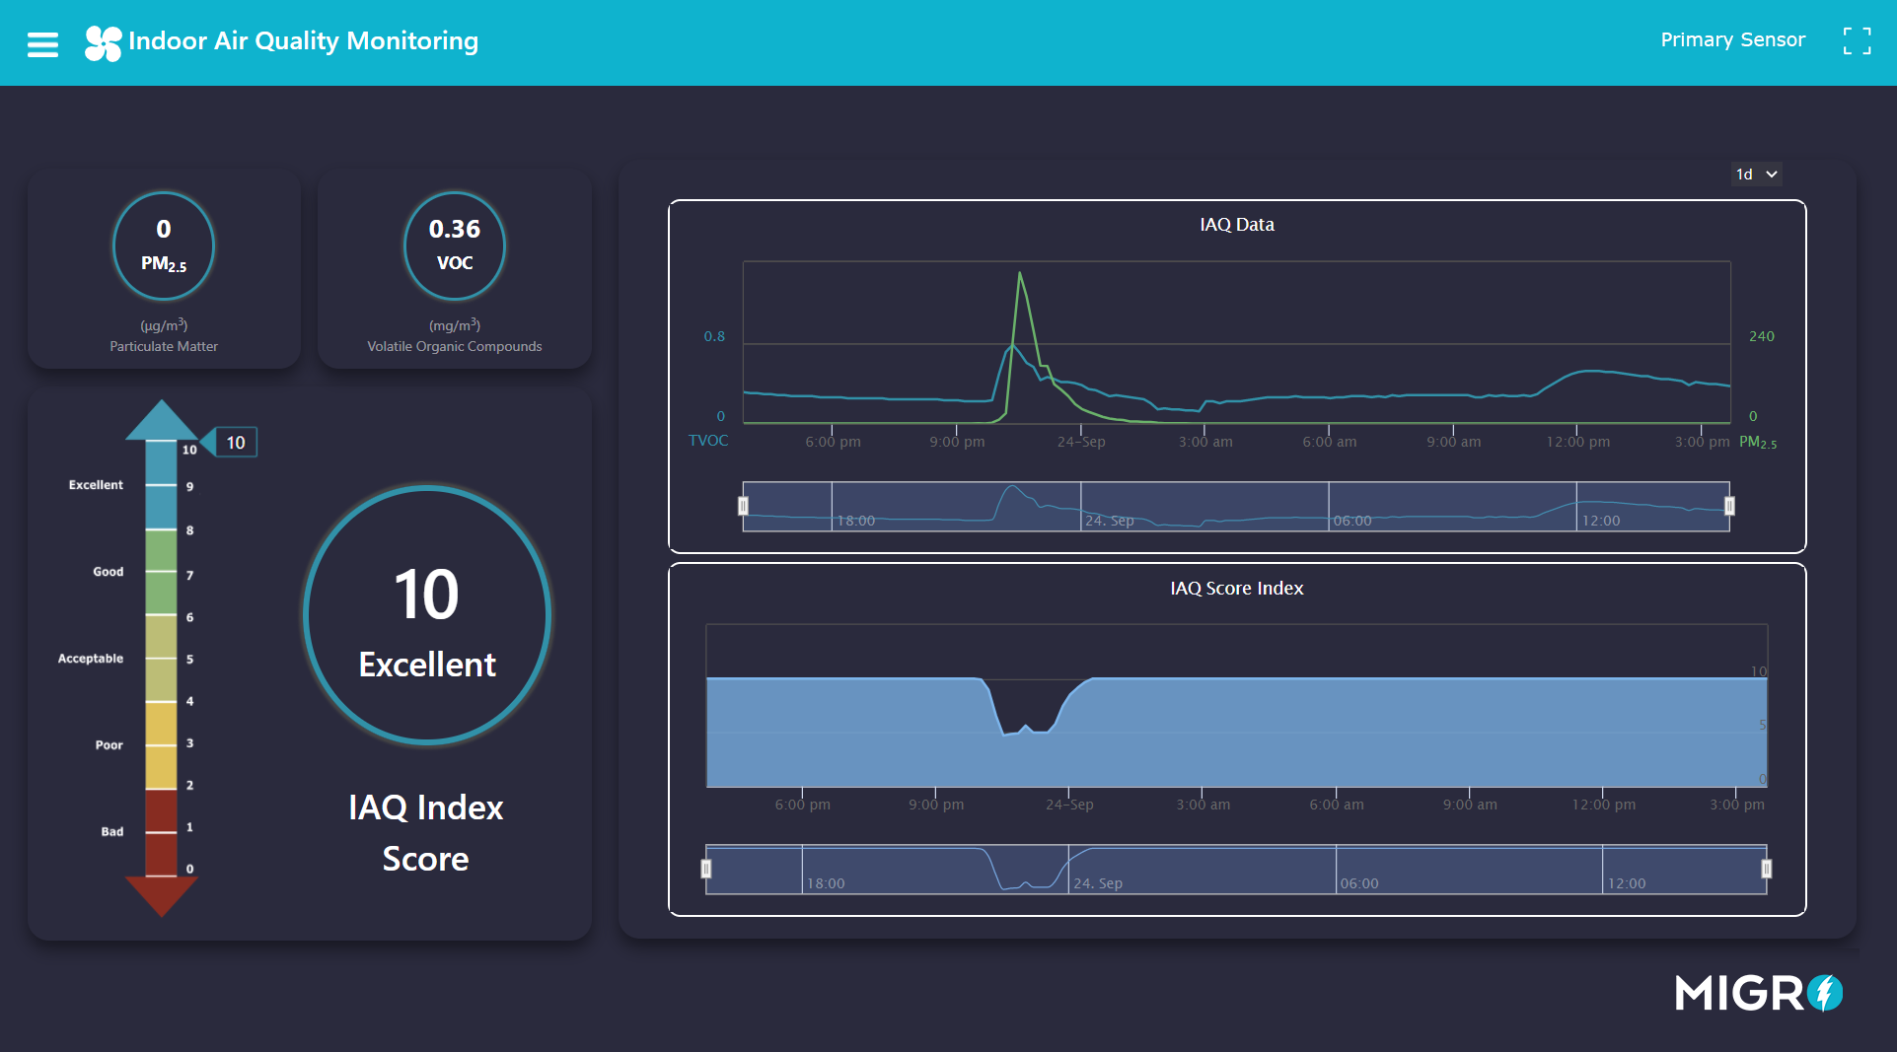Click the Volatile Organic Compounds card
The width and height of the screenshot is (1897, 1052).
[454, 346]
